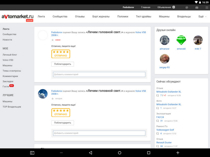
Task: Expand the Ещё dropdown menu
Action: [202, 17]
